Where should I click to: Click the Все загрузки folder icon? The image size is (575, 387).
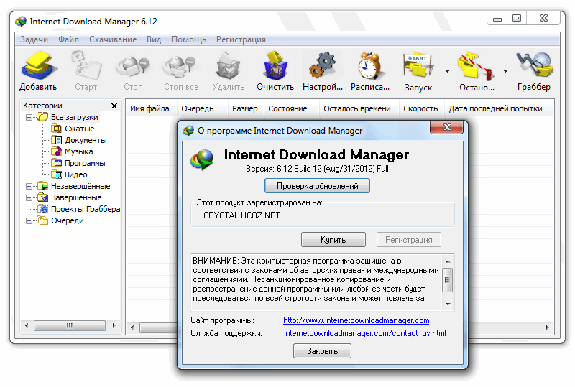[43, 117]
